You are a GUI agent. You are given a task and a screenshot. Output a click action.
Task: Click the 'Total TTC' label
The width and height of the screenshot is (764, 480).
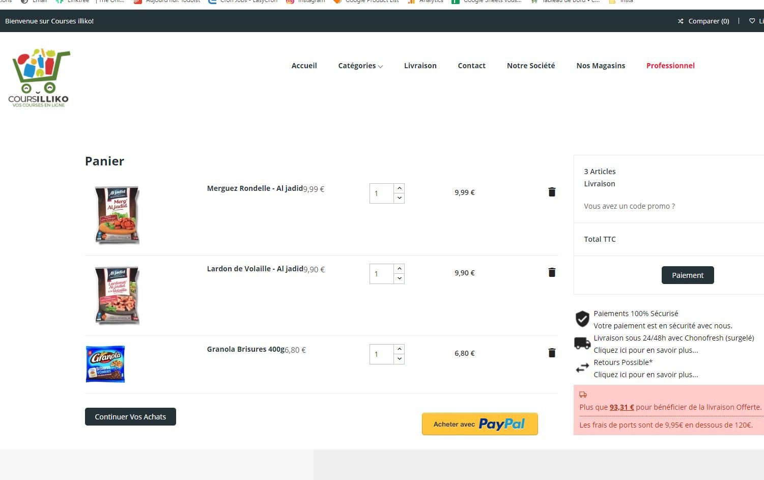pyautogui.click(x=600, y=239)
